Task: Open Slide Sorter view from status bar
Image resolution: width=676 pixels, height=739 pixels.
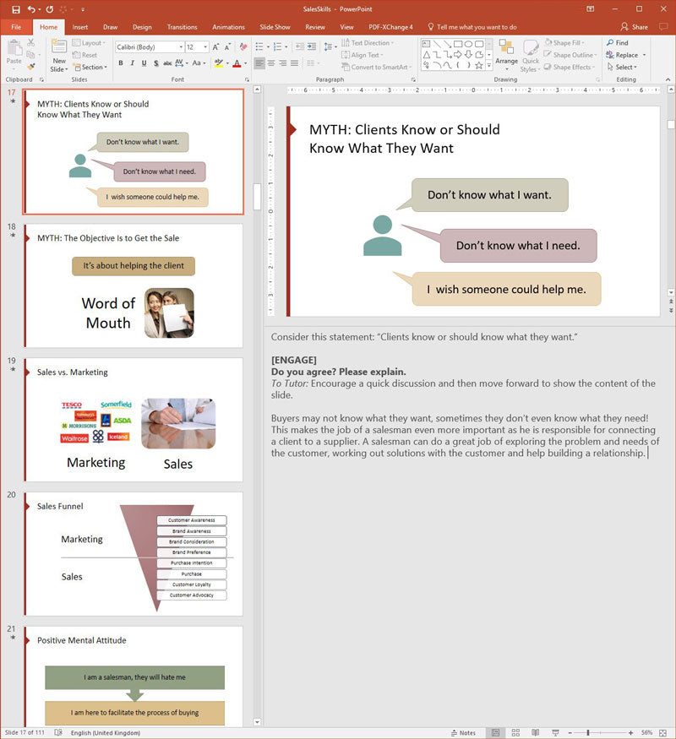Action: pyautogui.click(x=515, y=732)
